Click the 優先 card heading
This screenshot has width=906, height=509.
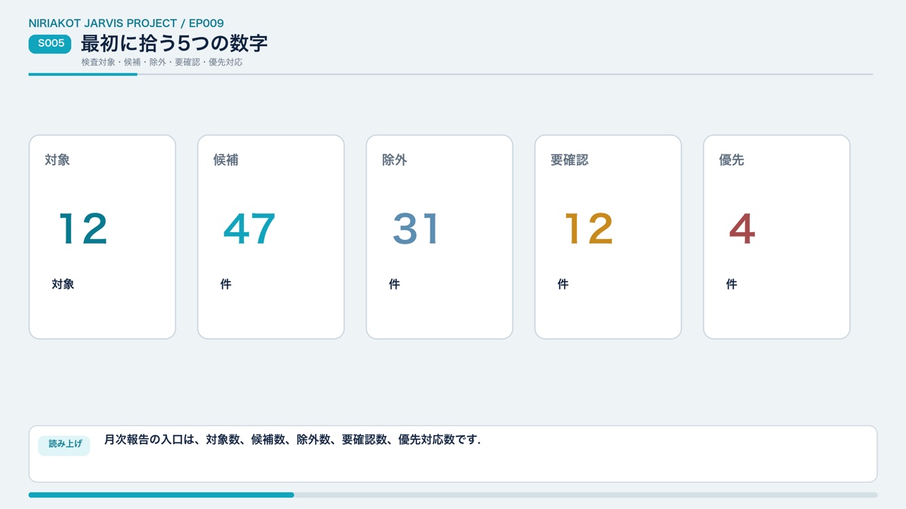(x=732, y=160)
